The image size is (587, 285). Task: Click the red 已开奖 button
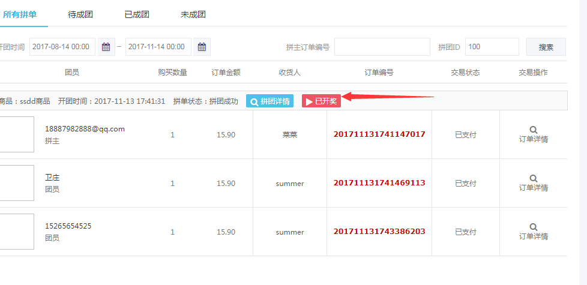321,101
